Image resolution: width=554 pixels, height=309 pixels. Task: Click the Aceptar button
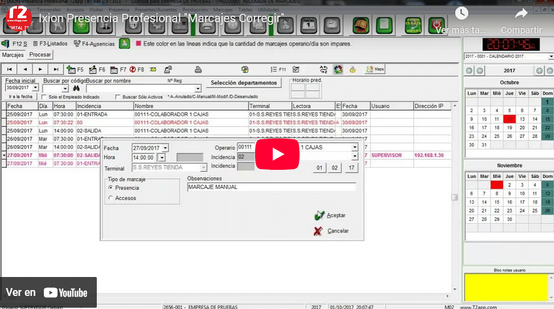click(330, 215)
